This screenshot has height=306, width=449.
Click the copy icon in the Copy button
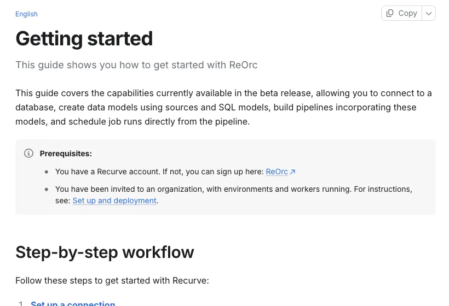(390, 13)
